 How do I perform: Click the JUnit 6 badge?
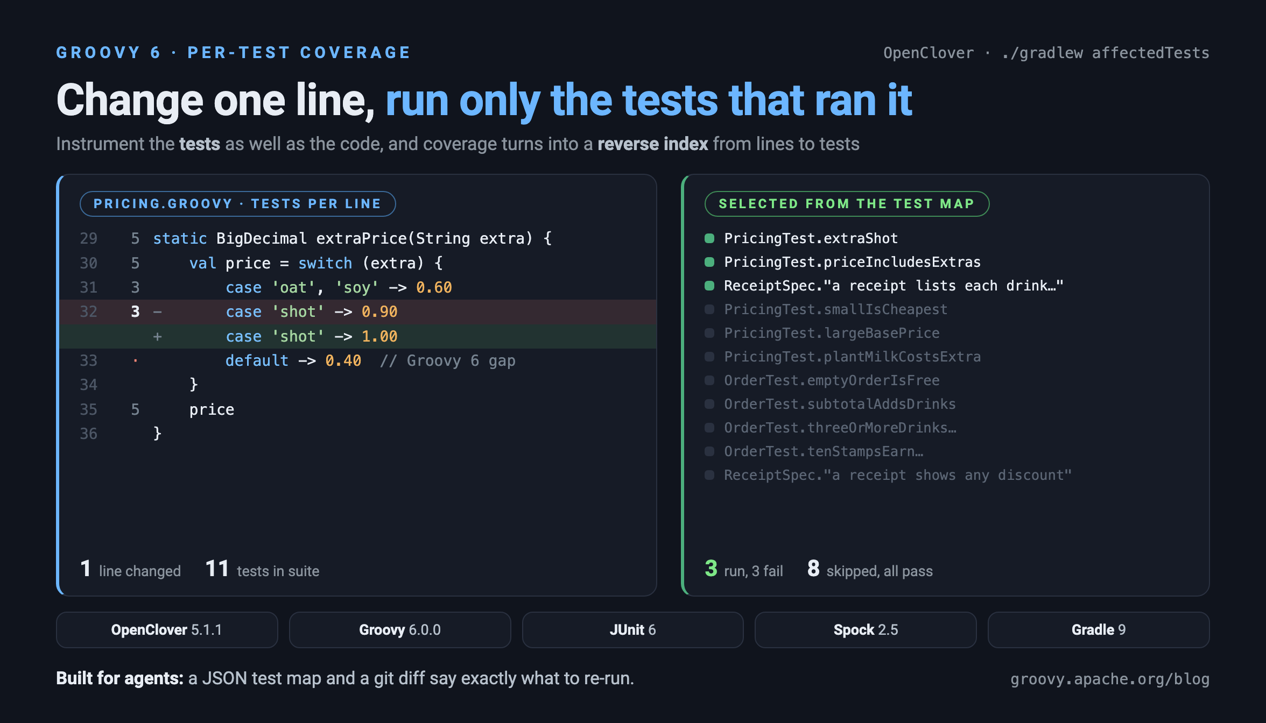pyautogui.click(x=633, y=630)
